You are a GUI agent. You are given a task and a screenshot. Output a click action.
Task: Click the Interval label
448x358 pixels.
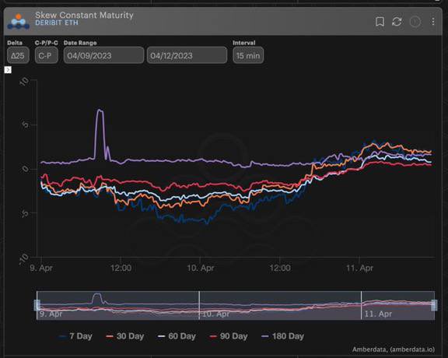244,43
